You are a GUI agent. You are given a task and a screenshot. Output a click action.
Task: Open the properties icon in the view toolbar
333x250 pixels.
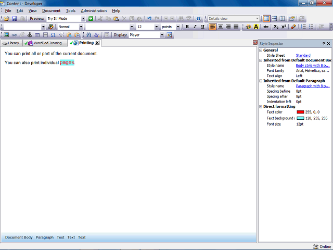(x=292, y=19)
